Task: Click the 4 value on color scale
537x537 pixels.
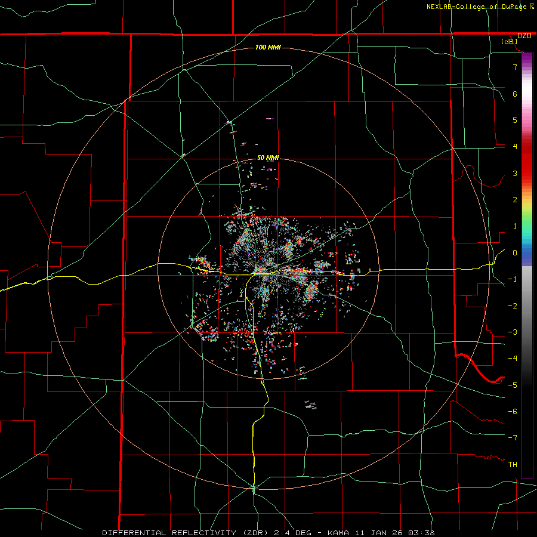Action: [515, 147]
